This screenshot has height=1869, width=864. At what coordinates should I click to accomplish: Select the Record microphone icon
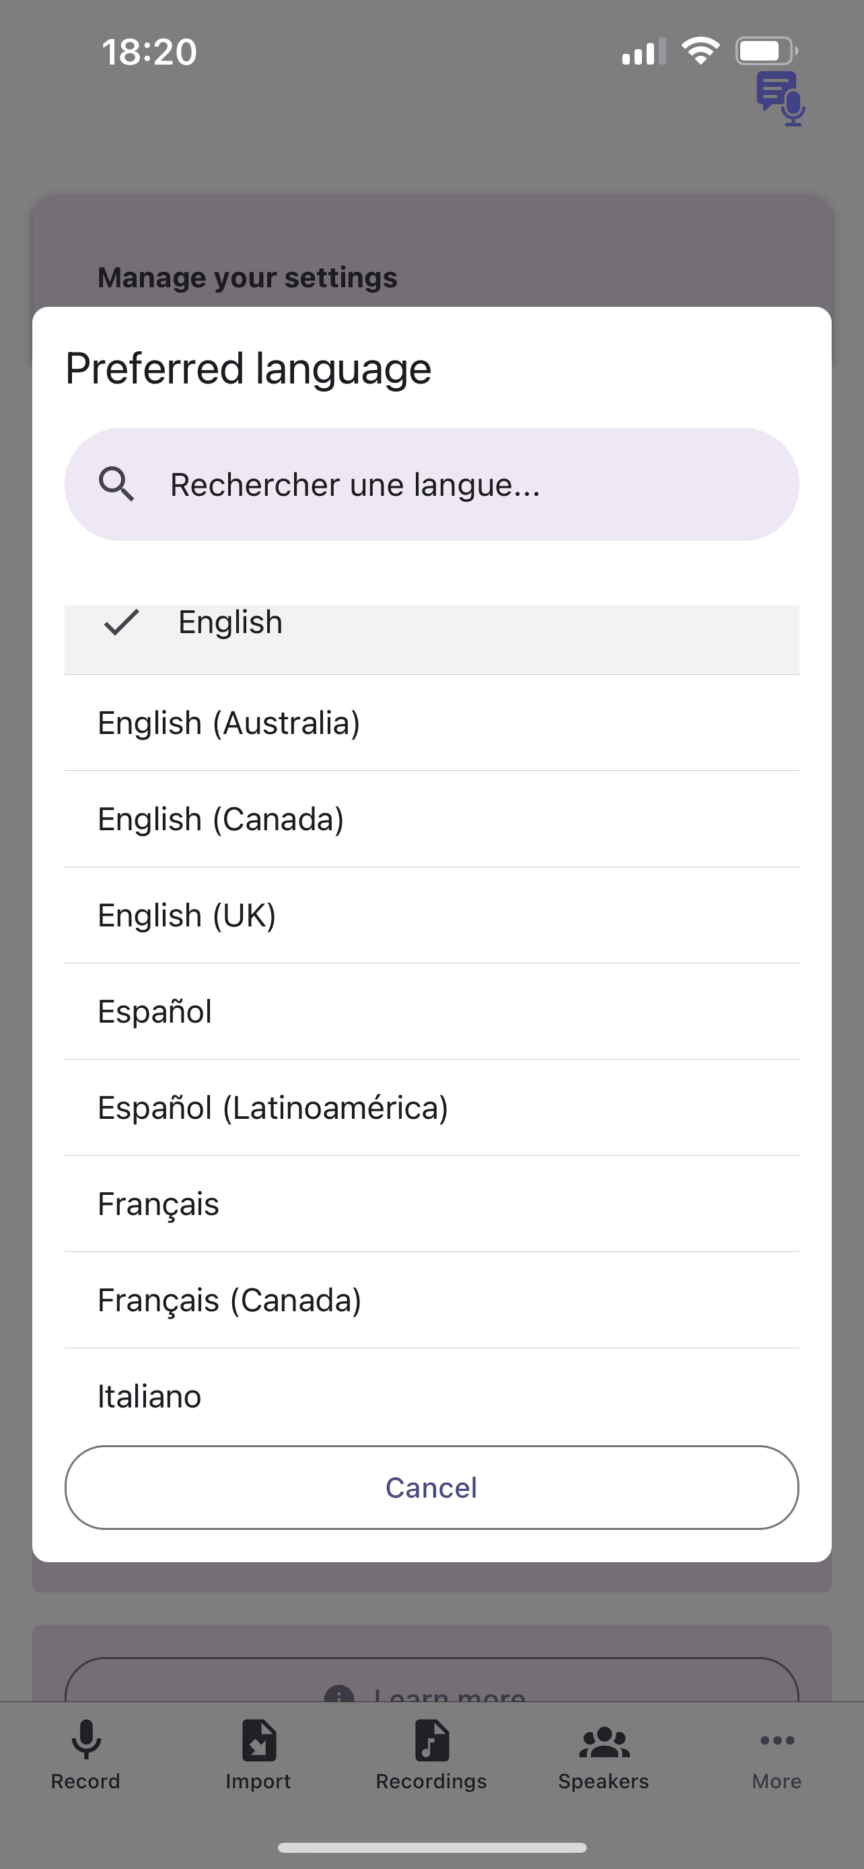pos(85,1740)
